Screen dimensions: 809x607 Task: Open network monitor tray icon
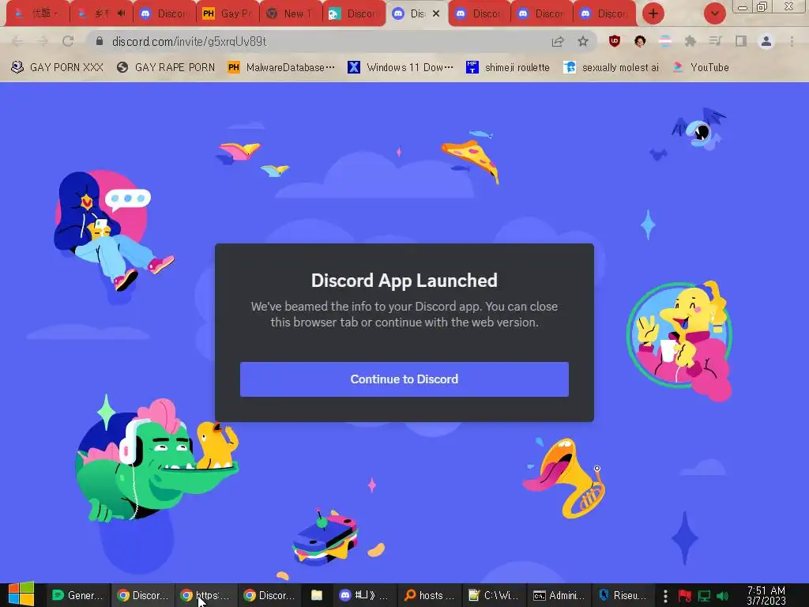click(x=704, y=596)
